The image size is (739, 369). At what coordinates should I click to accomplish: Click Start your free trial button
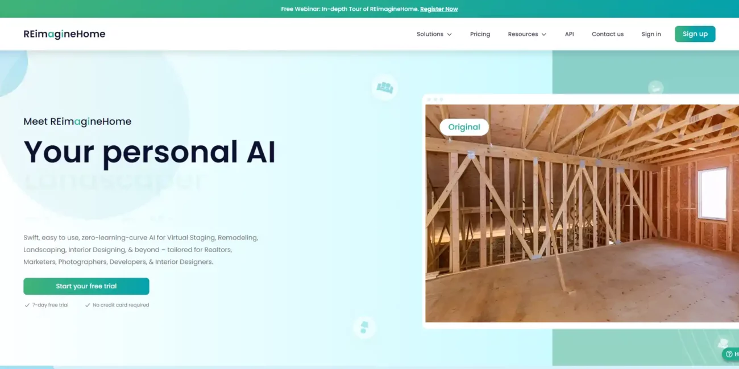tap(86, 286)
